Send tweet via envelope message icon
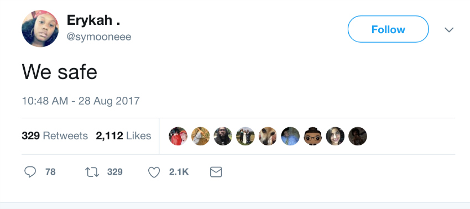This screenshot has width=470, height=209. [x=216, y=172]
